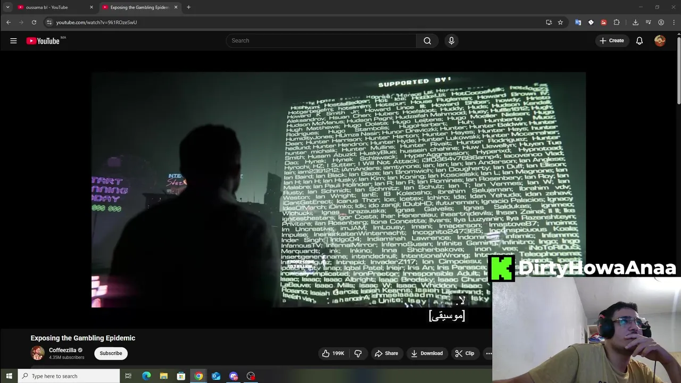This screenshot has width=681, height=383.
Task: Open the YouTube guide hamburger menu
Action: click(x=13, y=40)
